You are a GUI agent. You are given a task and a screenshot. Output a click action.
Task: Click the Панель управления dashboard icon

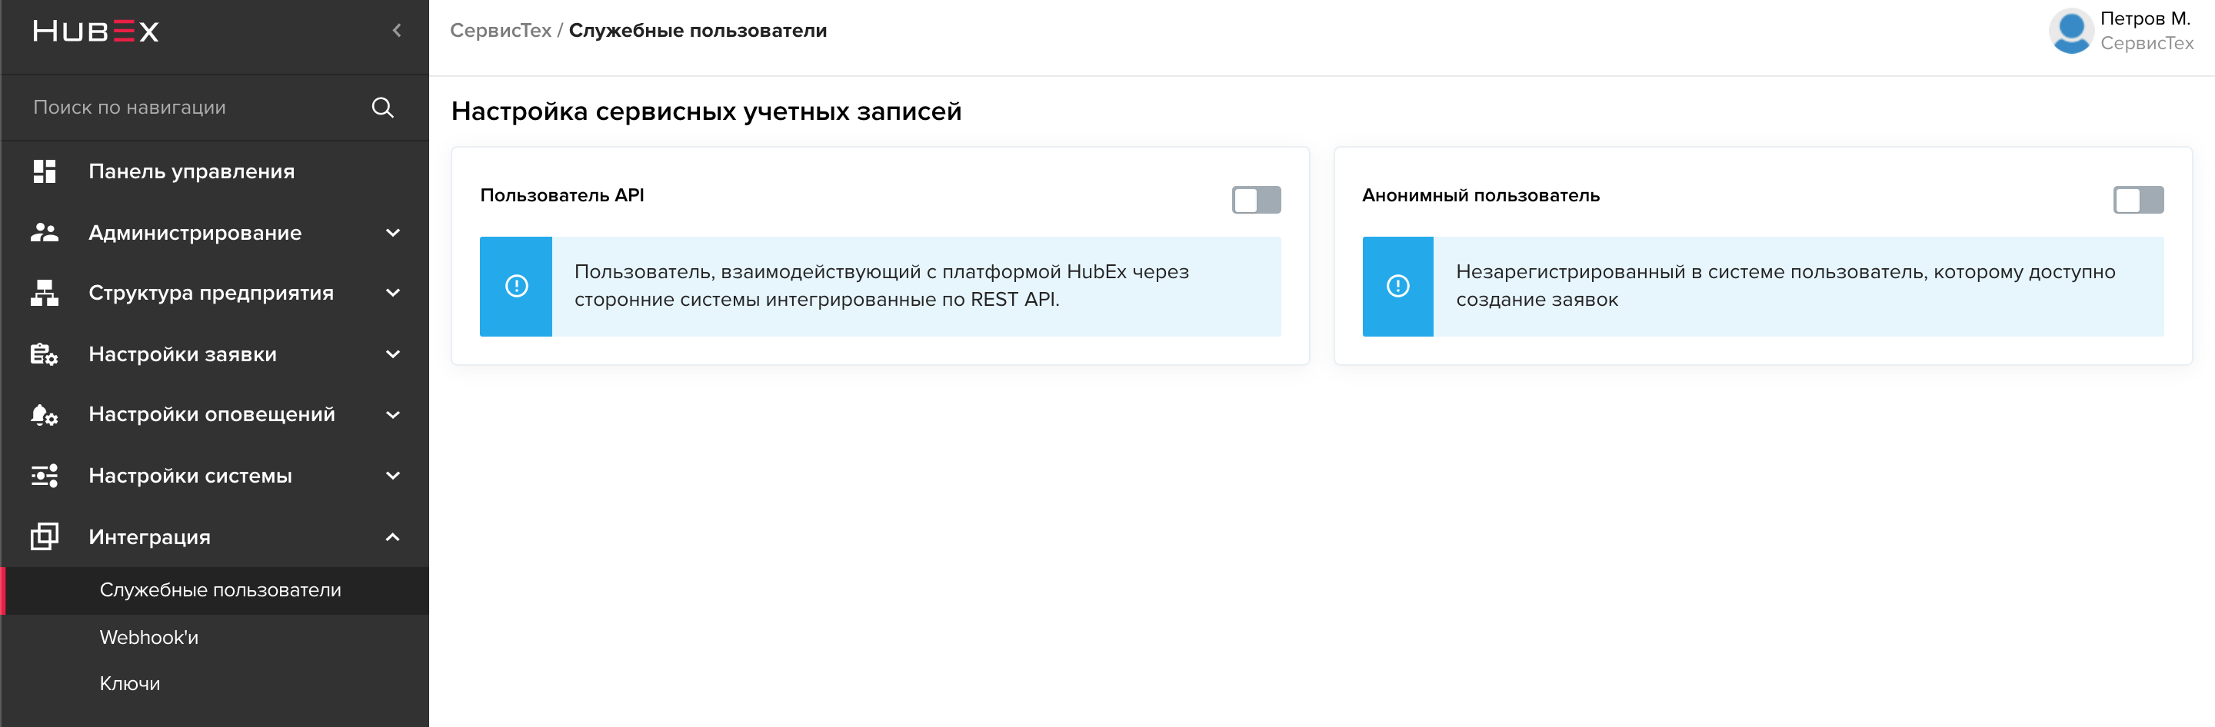(x=45, y=171)
